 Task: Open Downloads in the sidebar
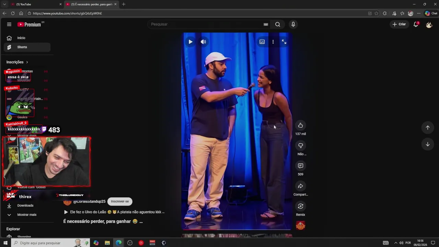click(27, 205)
